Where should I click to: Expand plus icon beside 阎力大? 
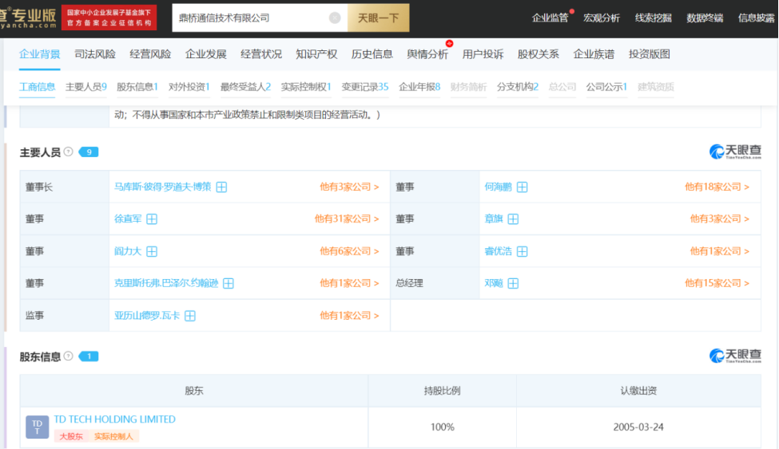152,251
